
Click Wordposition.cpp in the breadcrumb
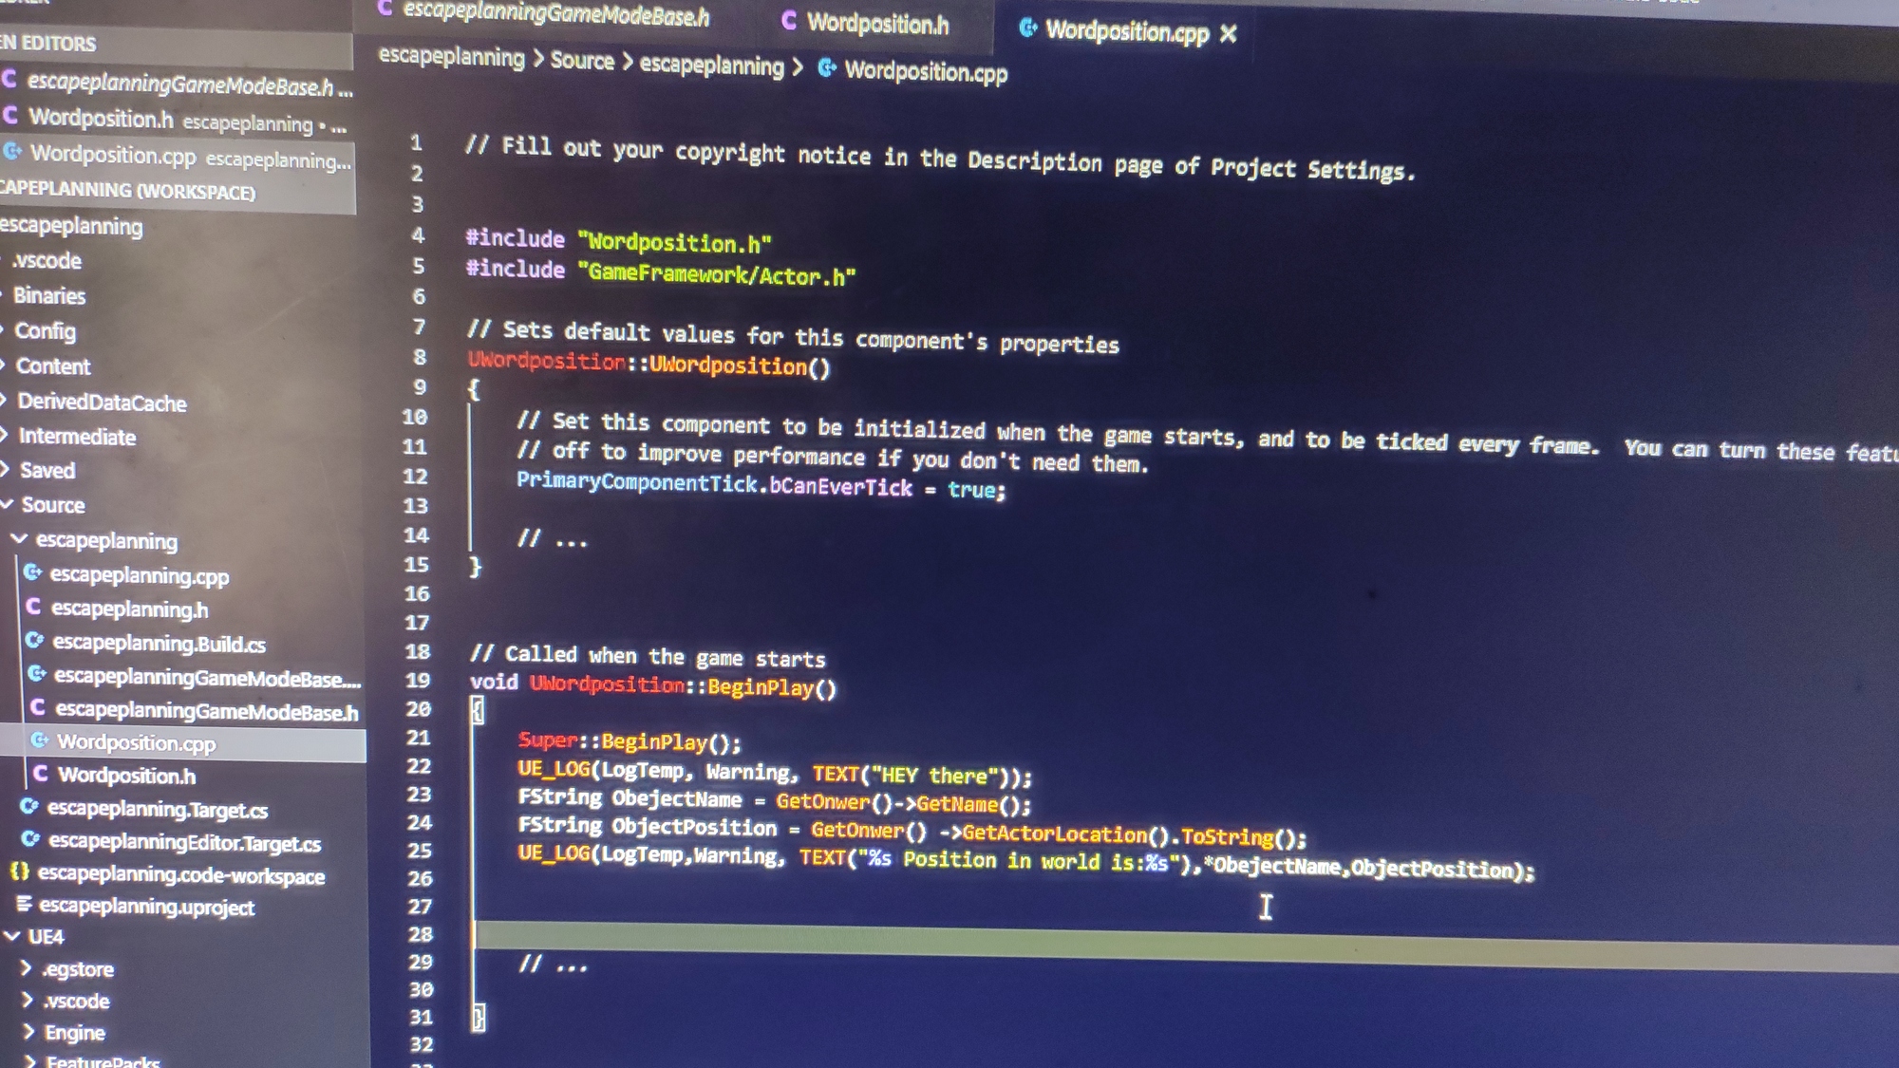pos(926,71)
